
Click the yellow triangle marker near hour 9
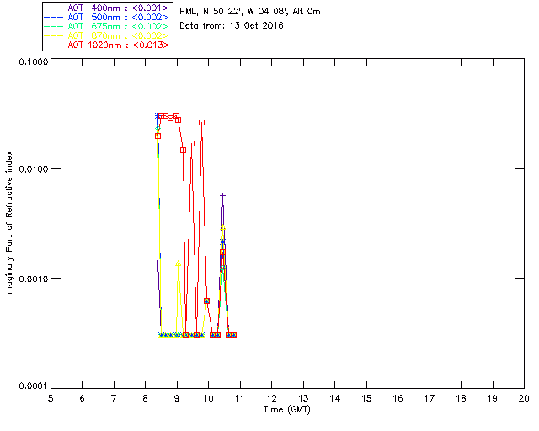pos(178,263)
